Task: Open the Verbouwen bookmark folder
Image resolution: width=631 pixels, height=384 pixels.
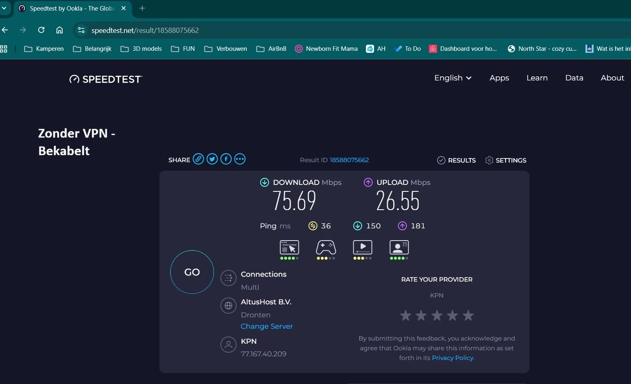Action: point(226,49)
